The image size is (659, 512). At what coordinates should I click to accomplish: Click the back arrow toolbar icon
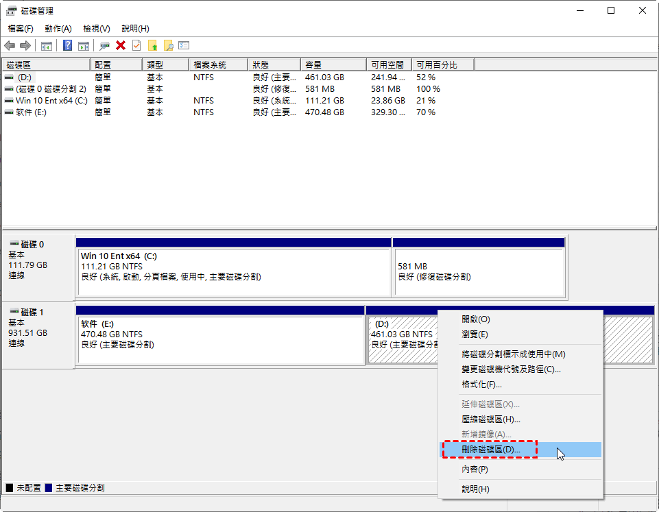tap(10, 45)
